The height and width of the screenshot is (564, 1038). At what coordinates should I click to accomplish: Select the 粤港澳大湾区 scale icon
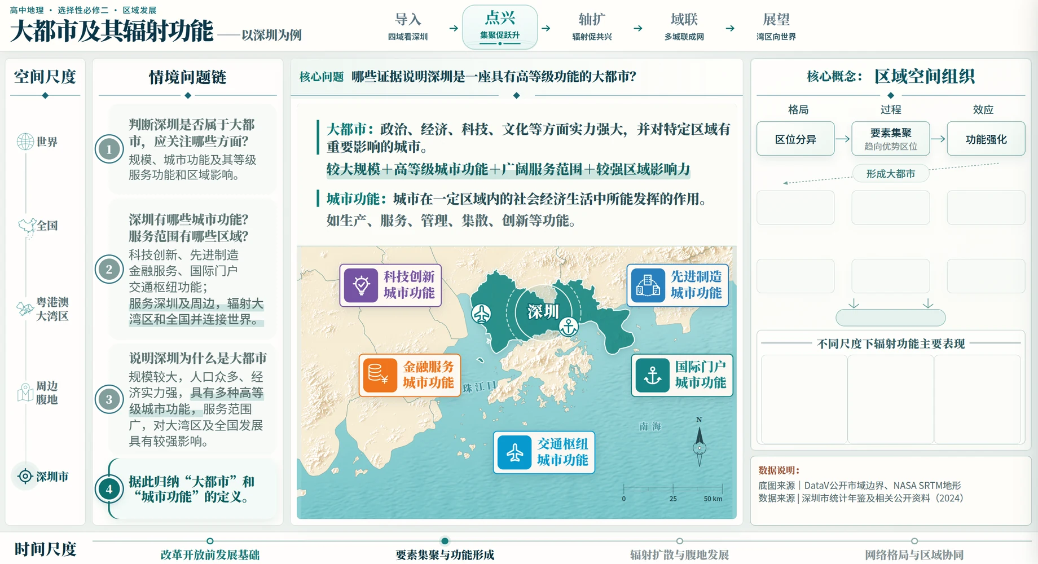(x=25, y=309)
